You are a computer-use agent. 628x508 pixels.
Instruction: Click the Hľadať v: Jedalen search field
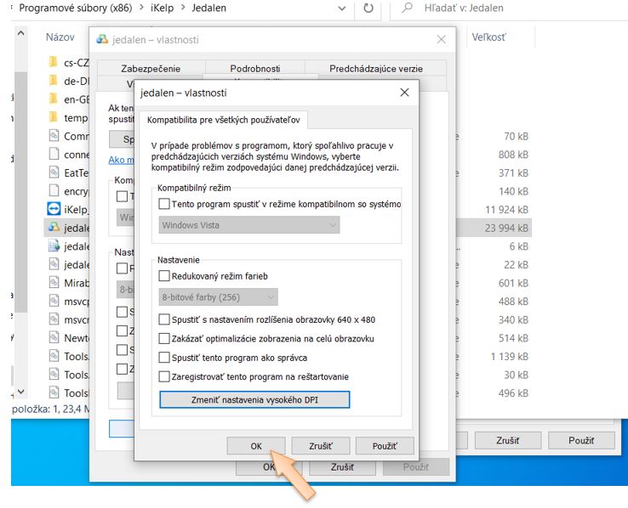(x=511, y=8)
